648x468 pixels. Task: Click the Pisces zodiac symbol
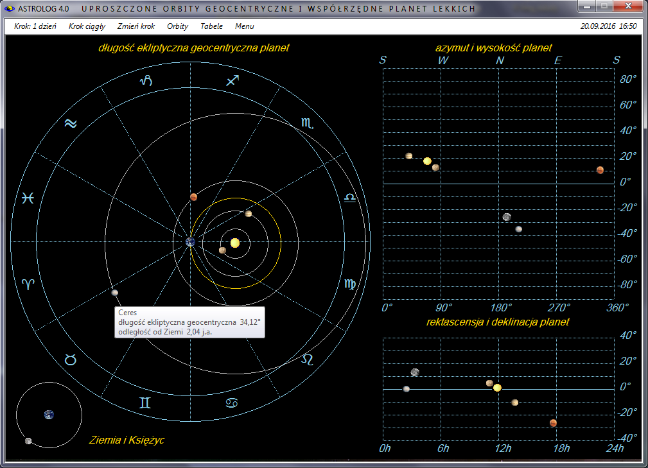(28, 198)
